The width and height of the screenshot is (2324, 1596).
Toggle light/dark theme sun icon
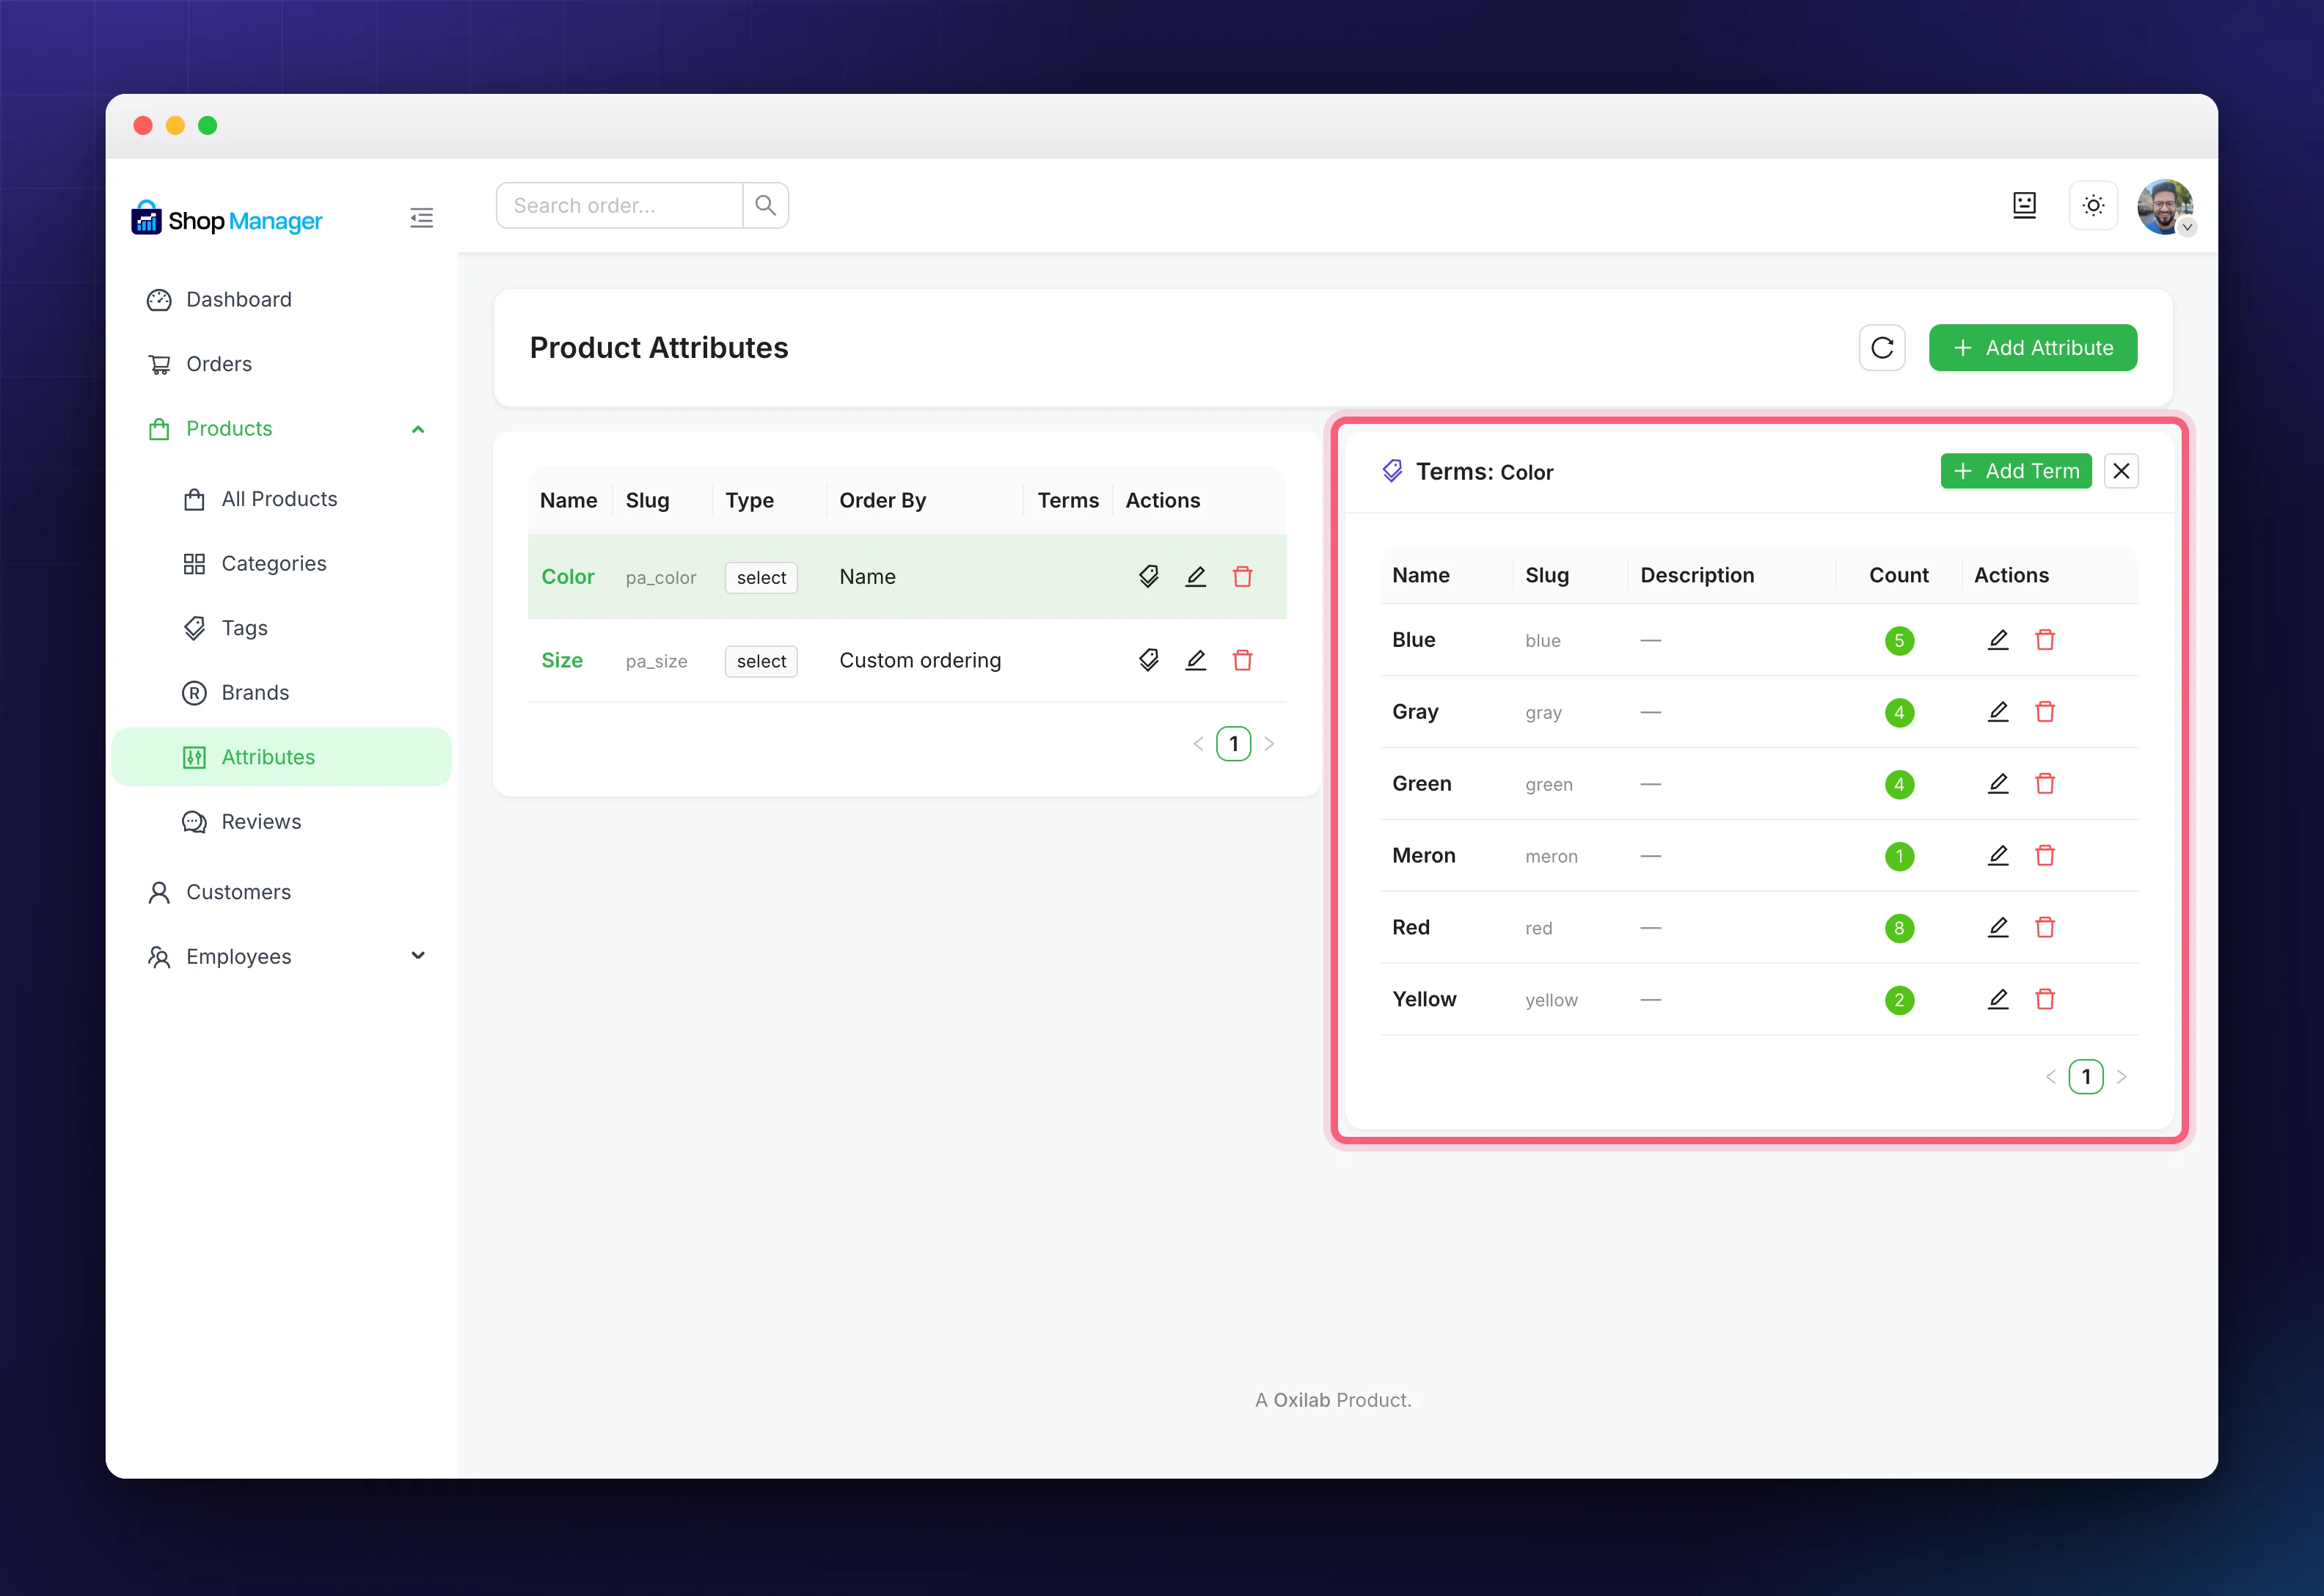pos(2093,206)
